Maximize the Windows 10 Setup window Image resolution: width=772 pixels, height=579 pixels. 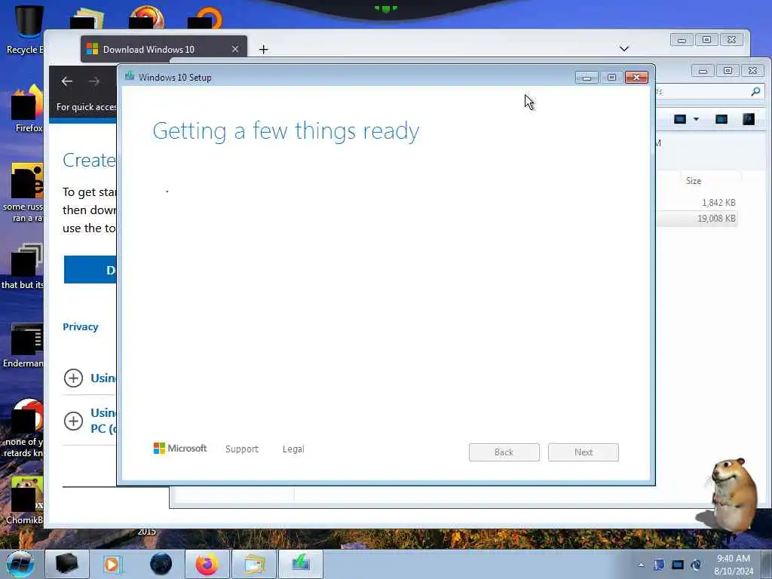pyautogui.click(x=611, y=78)
